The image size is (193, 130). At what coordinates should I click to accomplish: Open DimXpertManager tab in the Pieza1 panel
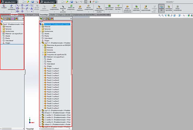[13, 19]
